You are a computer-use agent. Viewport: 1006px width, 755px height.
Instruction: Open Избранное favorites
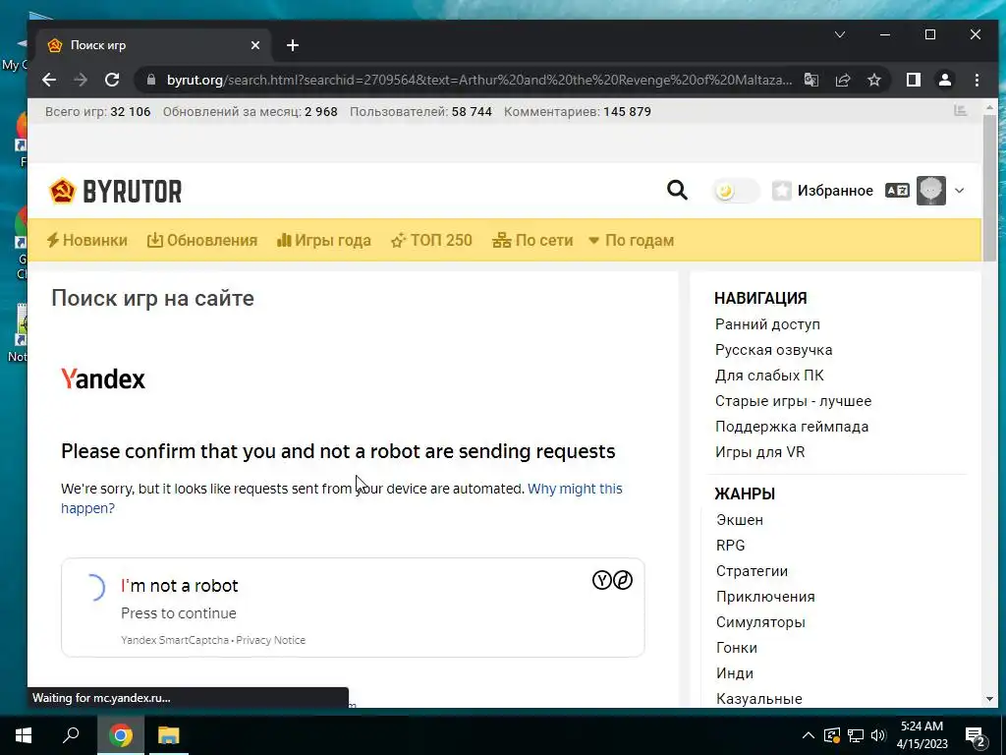coord(822,191)
